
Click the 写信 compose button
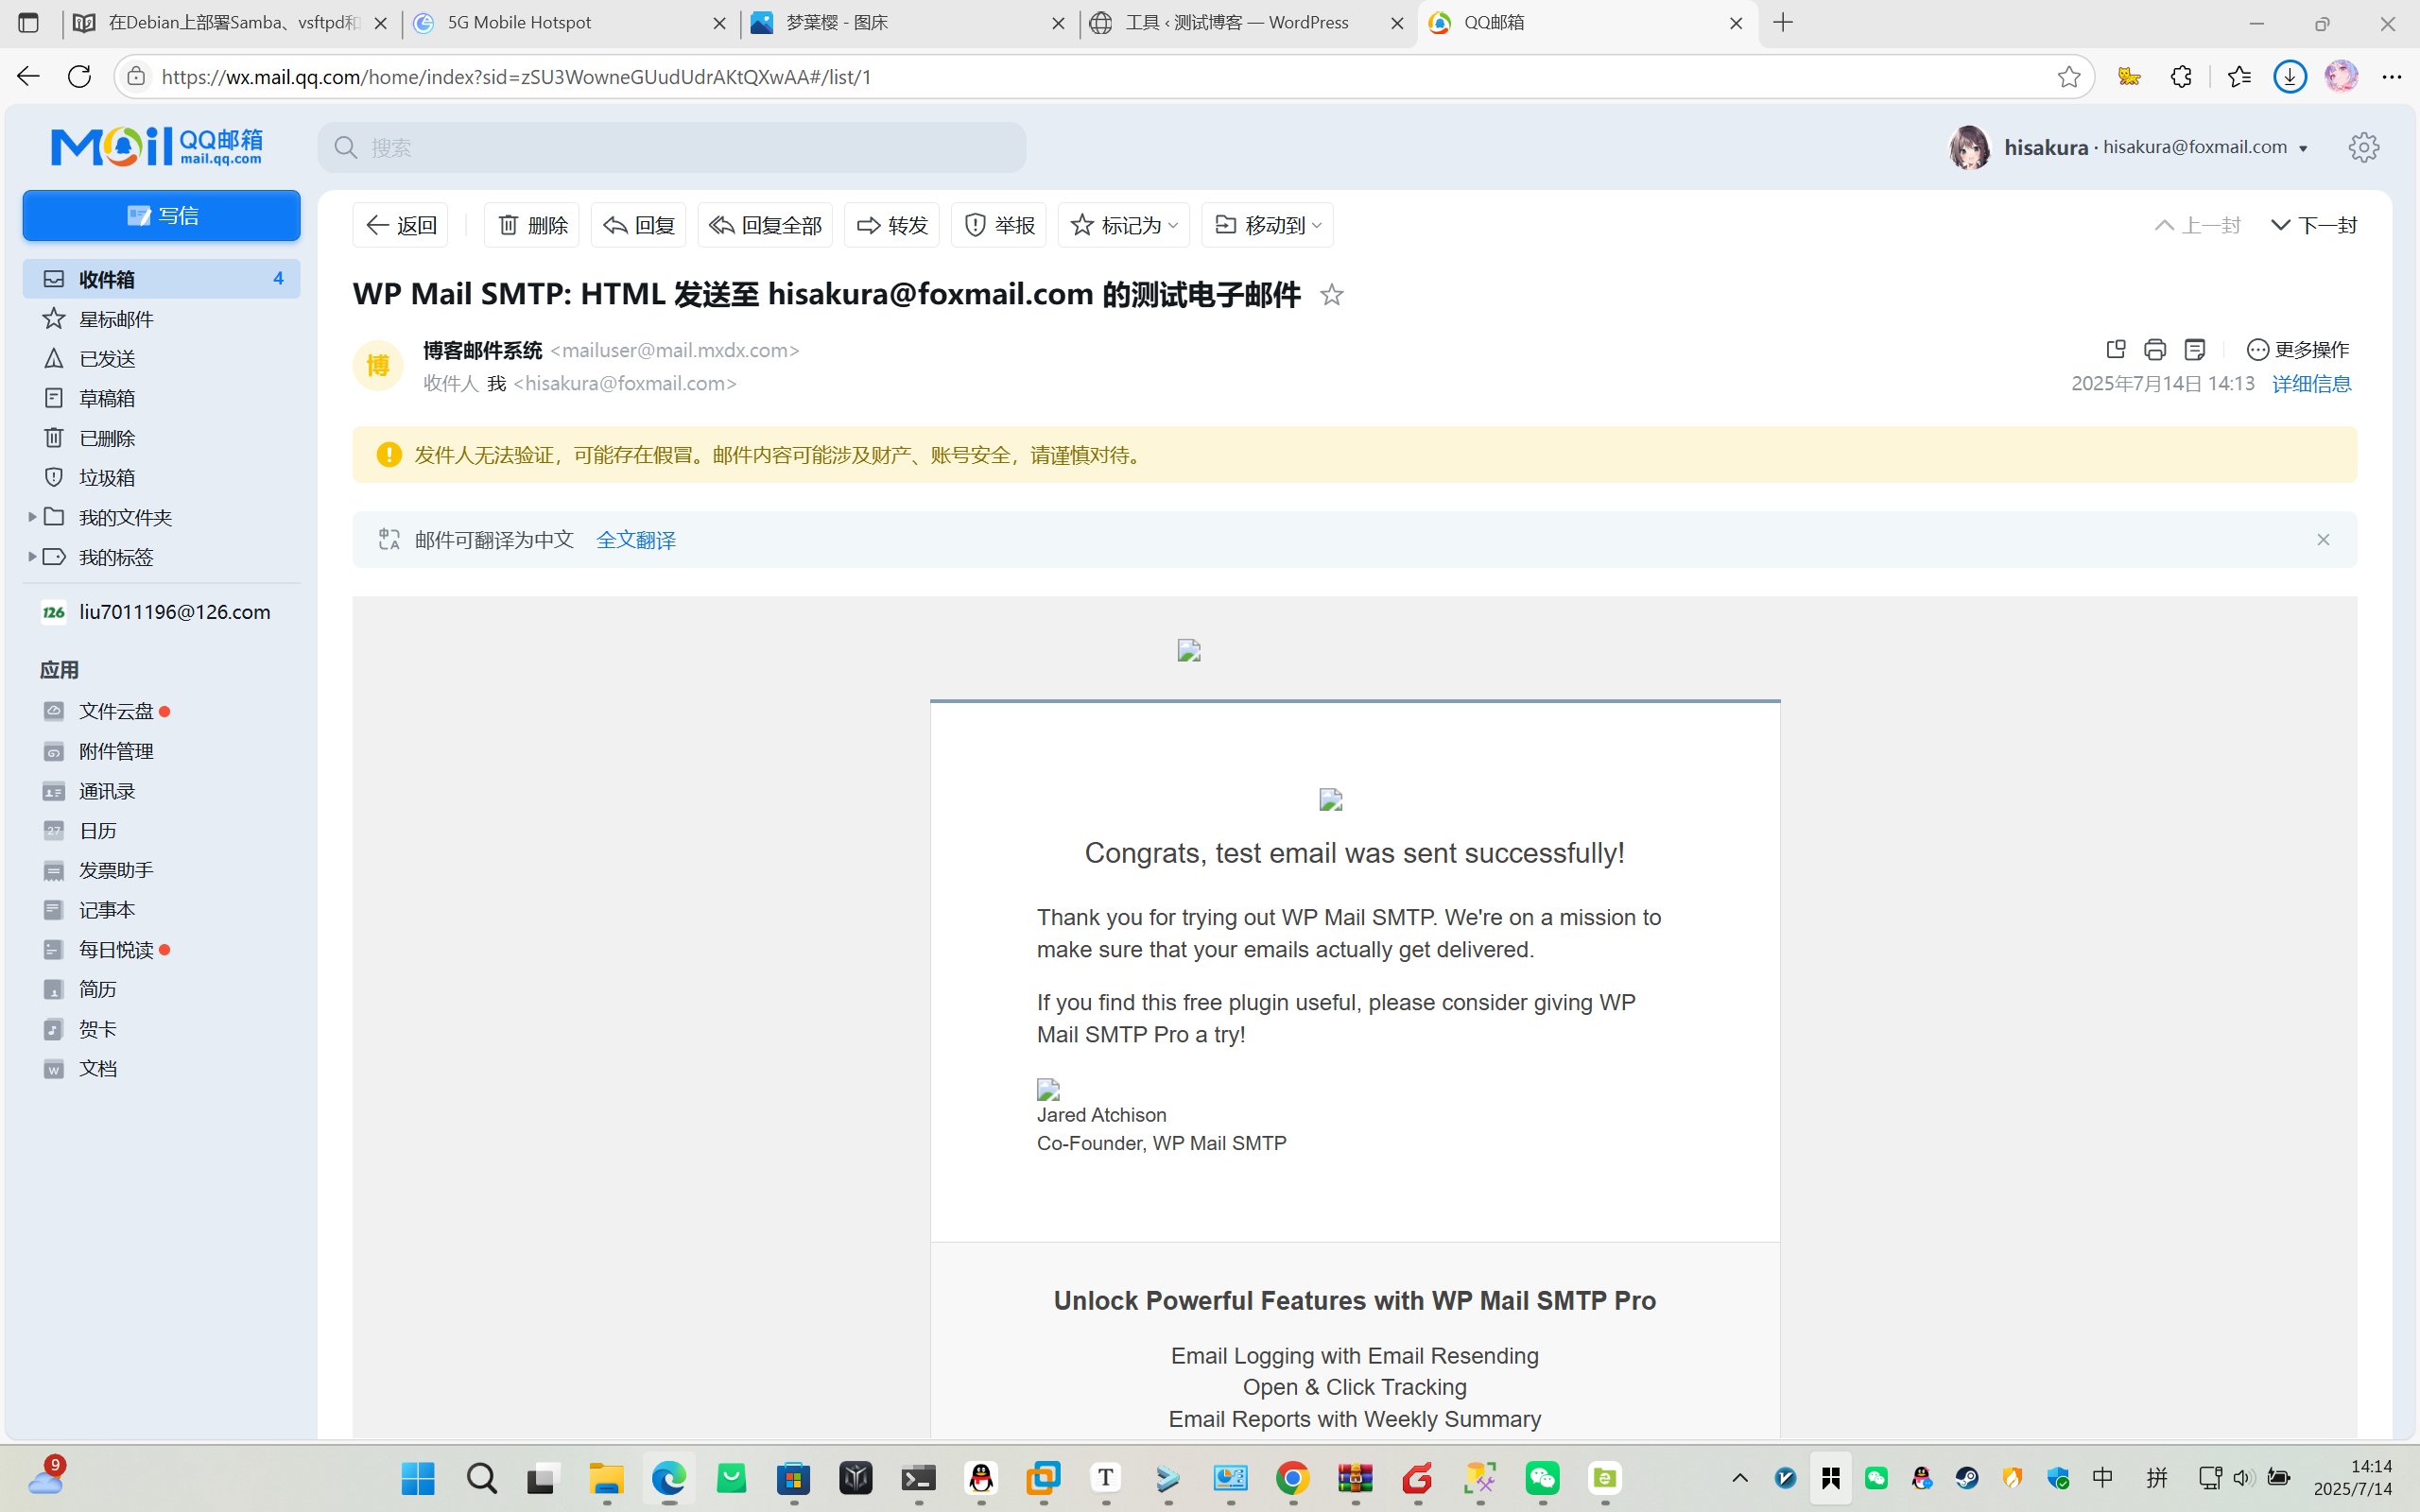[x=161, y=215]
